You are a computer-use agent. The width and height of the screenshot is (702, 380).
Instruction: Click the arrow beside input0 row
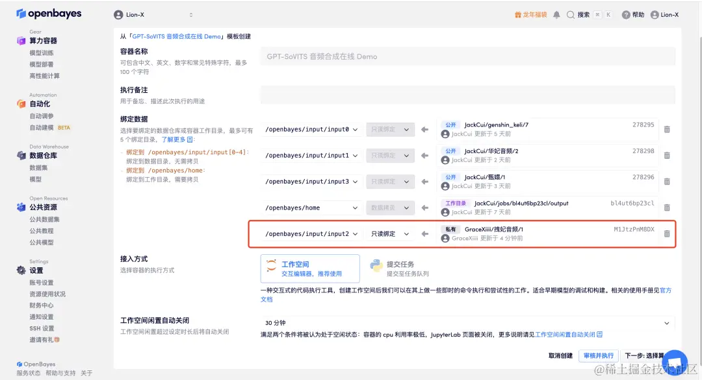click(425, 130)
